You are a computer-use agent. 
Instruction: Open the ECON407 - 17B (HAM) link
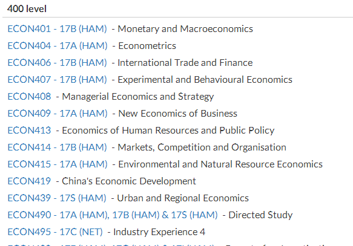click(x=57, y=80)
